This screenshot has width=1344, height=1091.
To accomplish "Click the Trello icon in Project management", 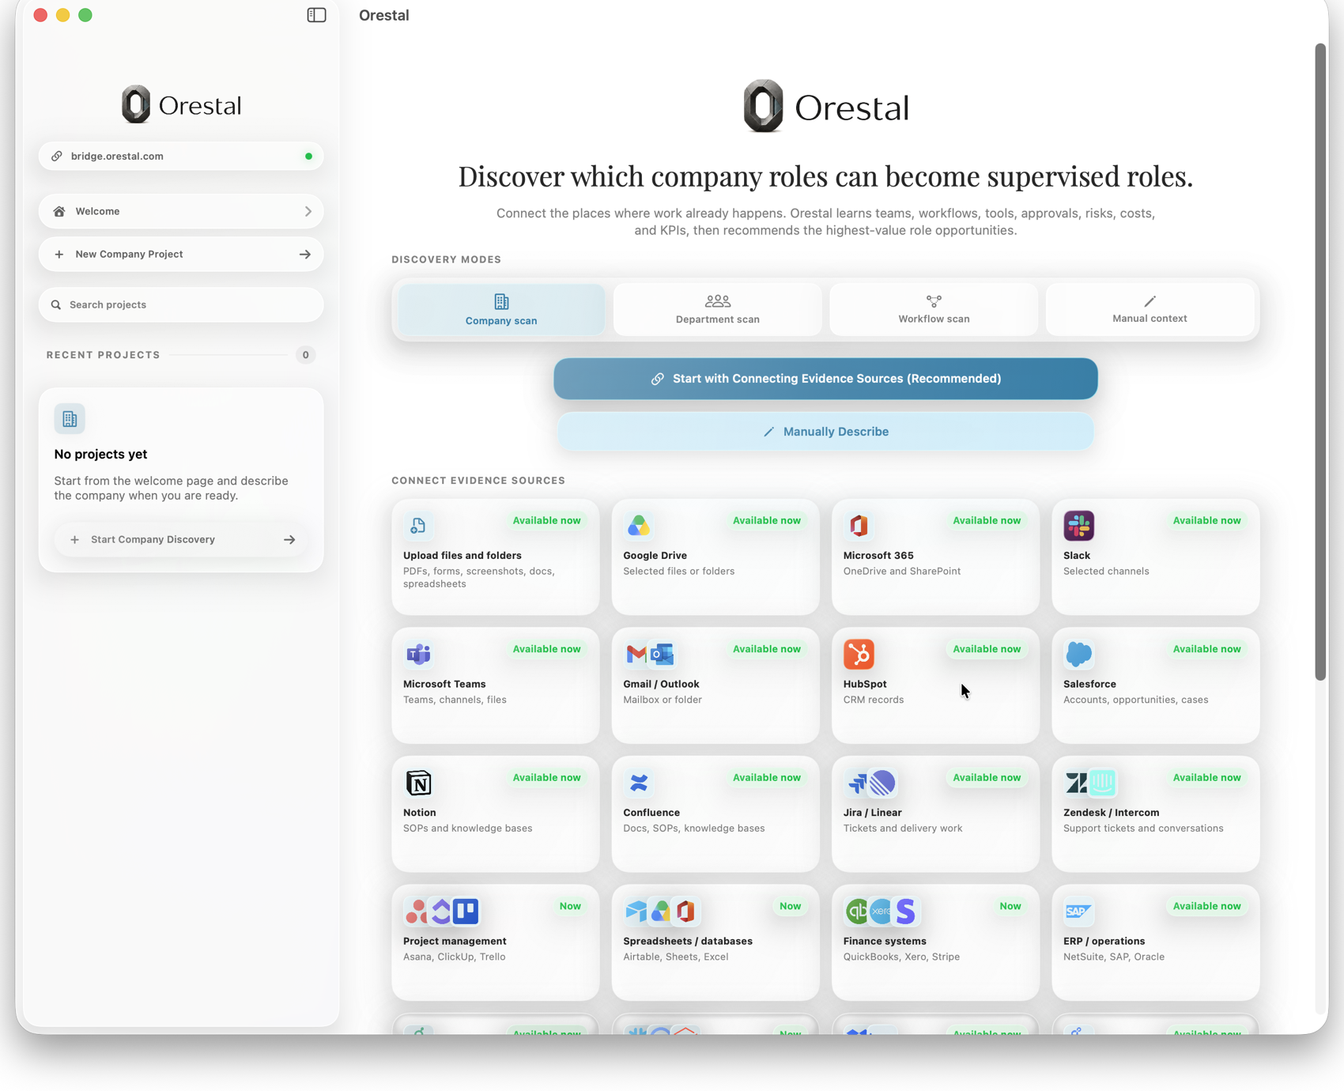I will [466, 911].
